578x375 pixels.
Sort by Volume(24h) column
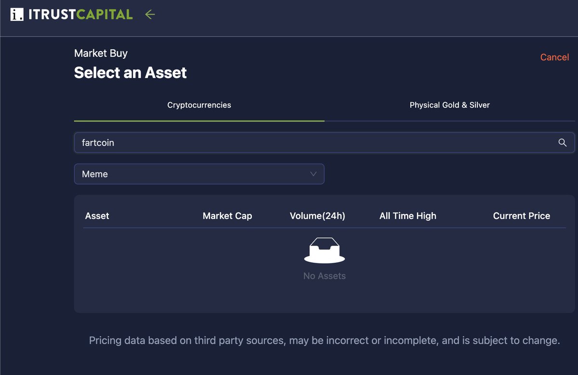[x=317, y=216]
